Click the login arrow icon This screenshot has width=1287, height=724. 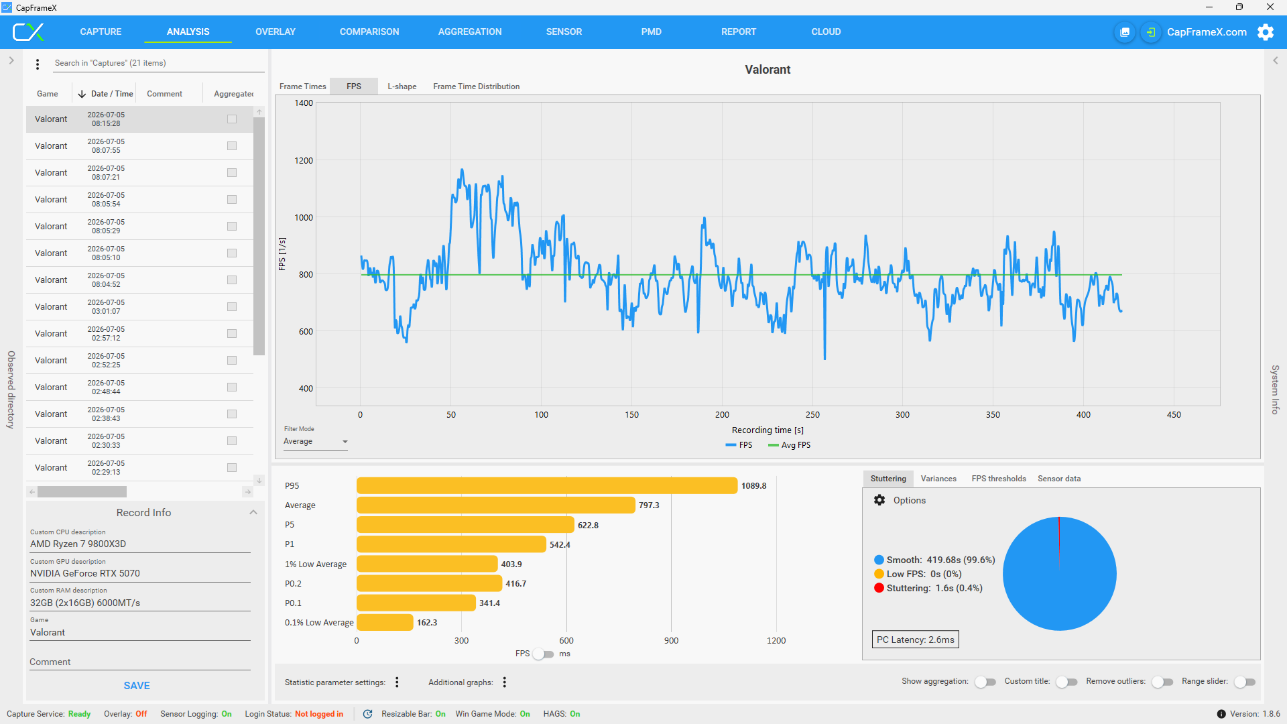pos(1151,32)
